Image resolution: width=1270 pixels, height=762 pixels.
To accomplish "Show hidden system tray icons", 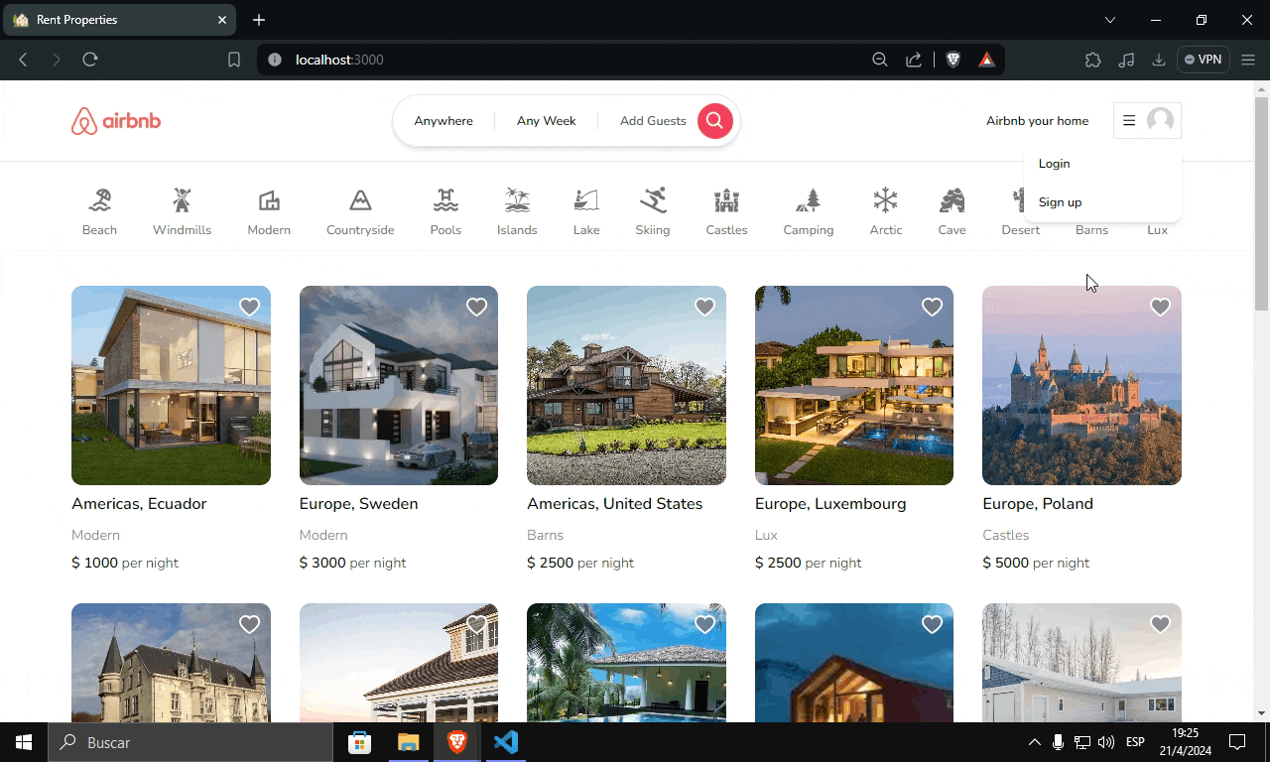I will (x=1034, y=742).
